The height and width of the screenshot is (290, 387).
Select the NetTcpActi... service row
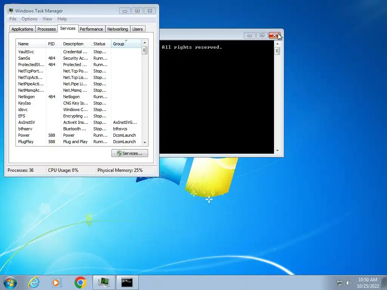(79, 77)
